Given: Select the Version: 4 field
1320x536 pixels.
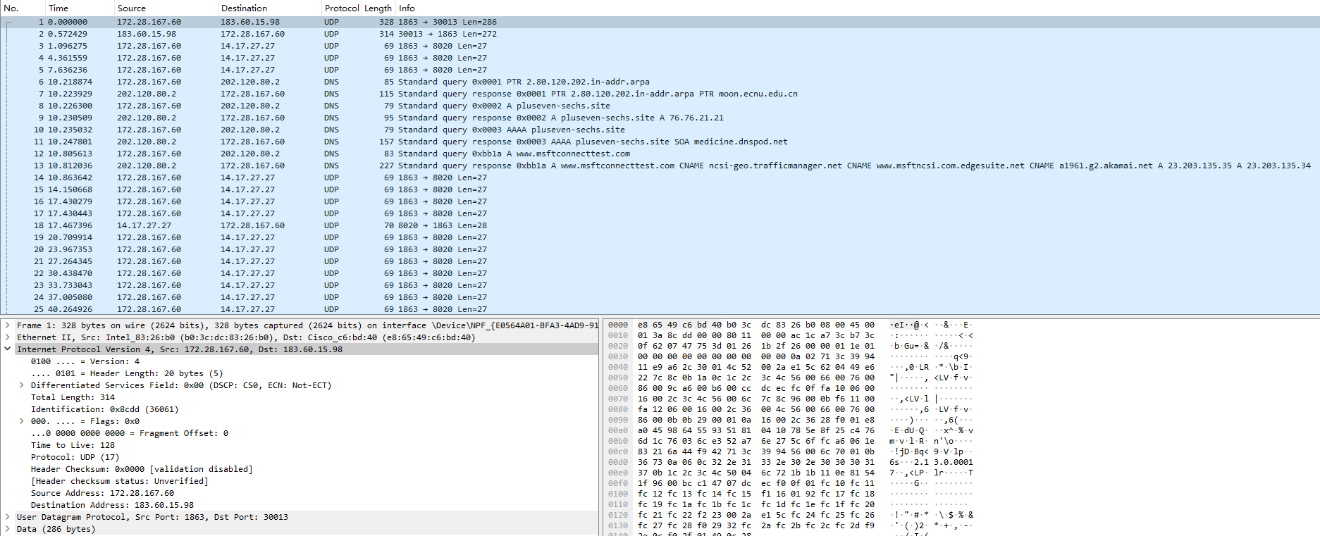Looking at the screenshot, I should tap(85, 361).
